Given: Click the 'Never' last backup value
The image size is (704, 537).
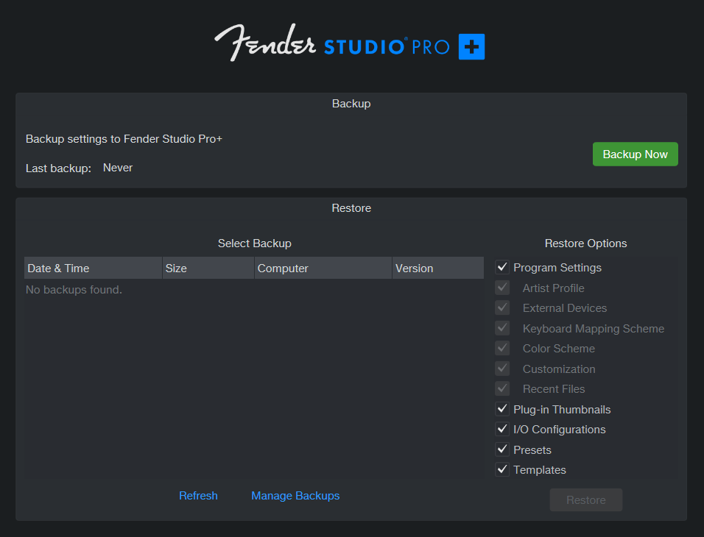Looking at the screenshot, I should point(118,168).
